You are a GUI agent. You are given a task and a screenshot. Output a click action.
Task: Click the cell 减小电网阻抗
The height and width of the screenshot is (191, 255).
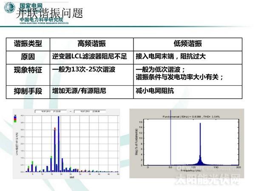point(155,90)
